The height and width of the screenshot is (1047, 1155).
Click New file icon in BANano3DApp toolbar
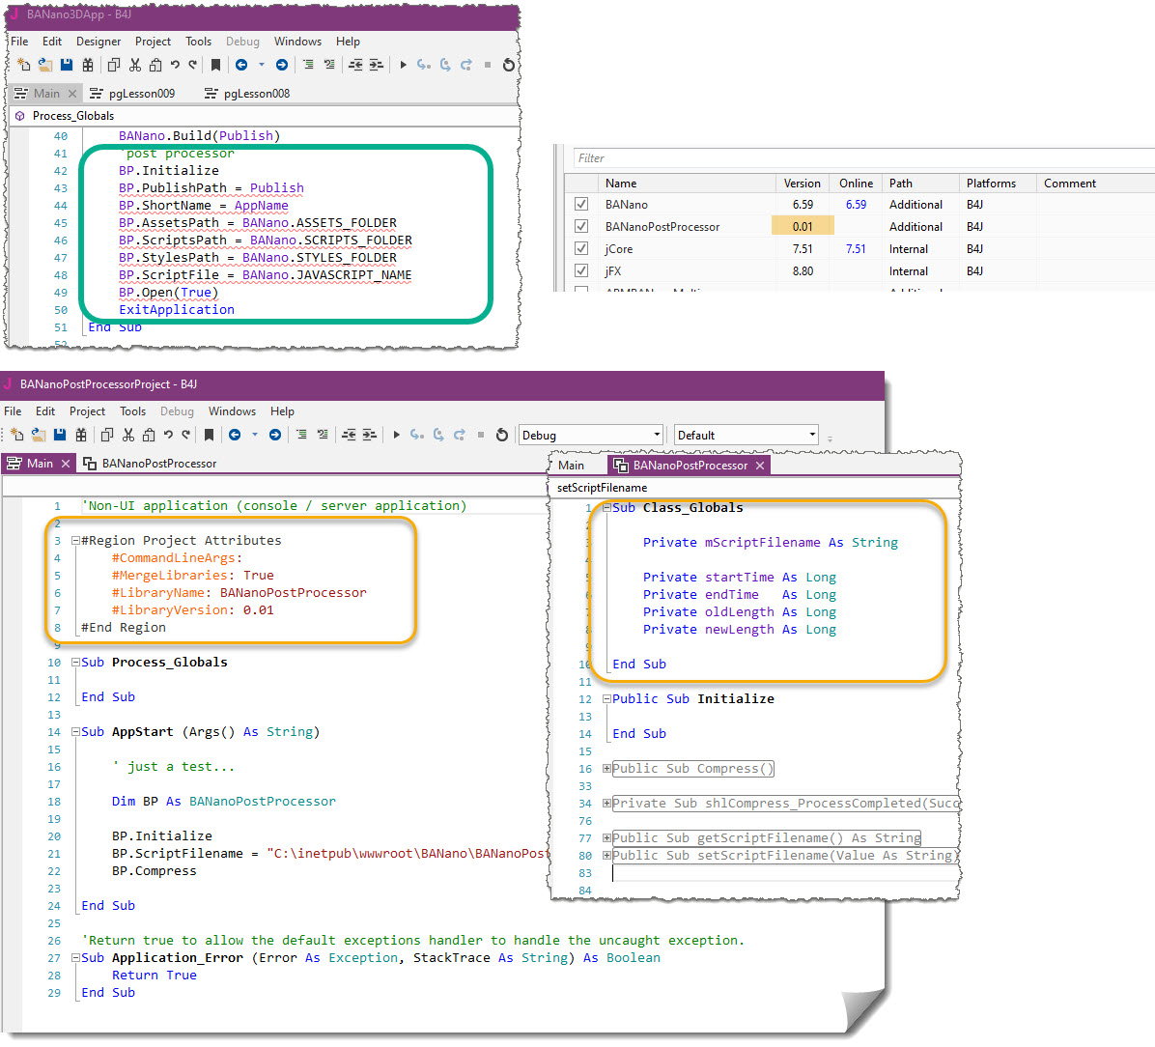tap(23, 65)
